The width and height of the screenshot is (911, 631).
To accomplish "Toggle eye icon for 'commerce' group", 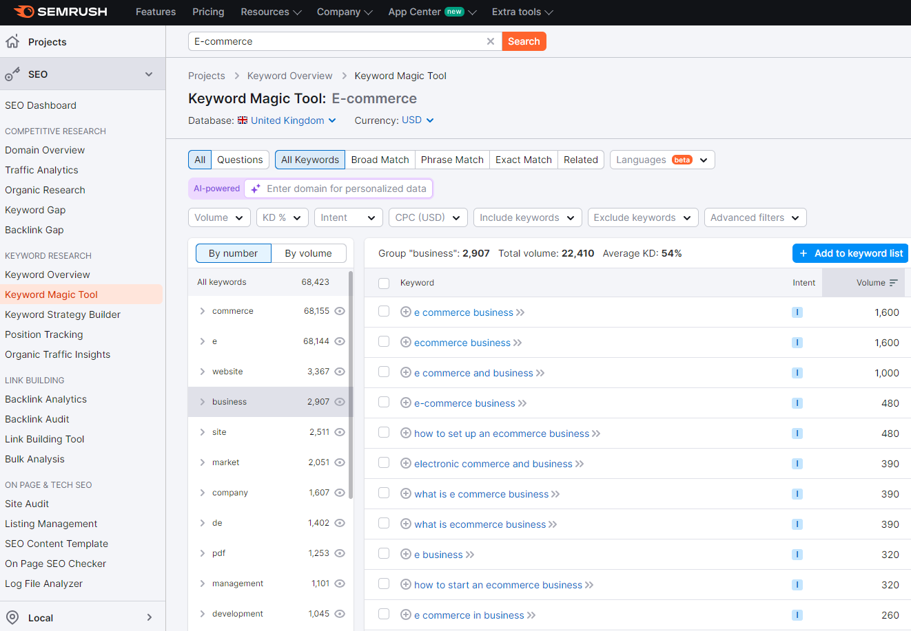I will (340, 311).
